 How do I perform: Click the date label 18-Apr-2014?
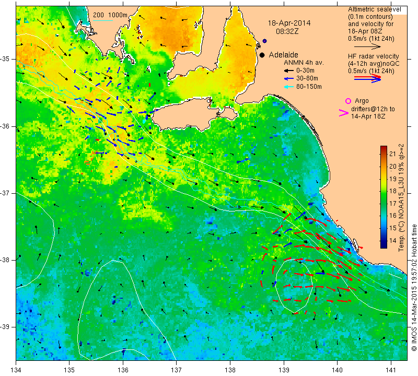(289, 23)
